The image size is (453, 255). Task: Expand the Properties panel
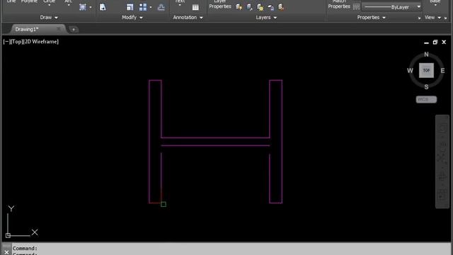tap(371, 18)
